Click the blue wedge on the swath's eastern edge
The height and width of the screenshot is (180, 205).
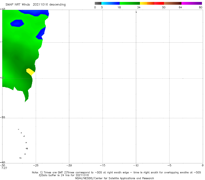41,33
